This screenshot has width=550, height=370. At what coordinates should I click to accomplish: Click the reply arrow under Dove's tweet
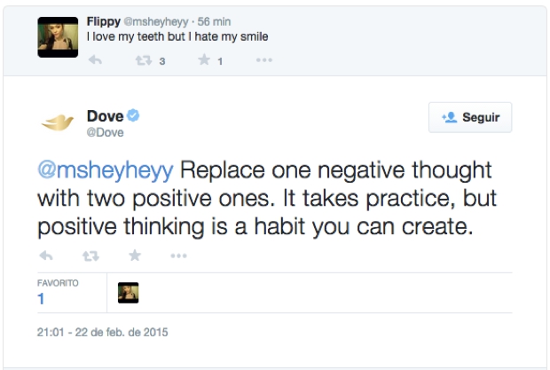[x=48, y=256]
